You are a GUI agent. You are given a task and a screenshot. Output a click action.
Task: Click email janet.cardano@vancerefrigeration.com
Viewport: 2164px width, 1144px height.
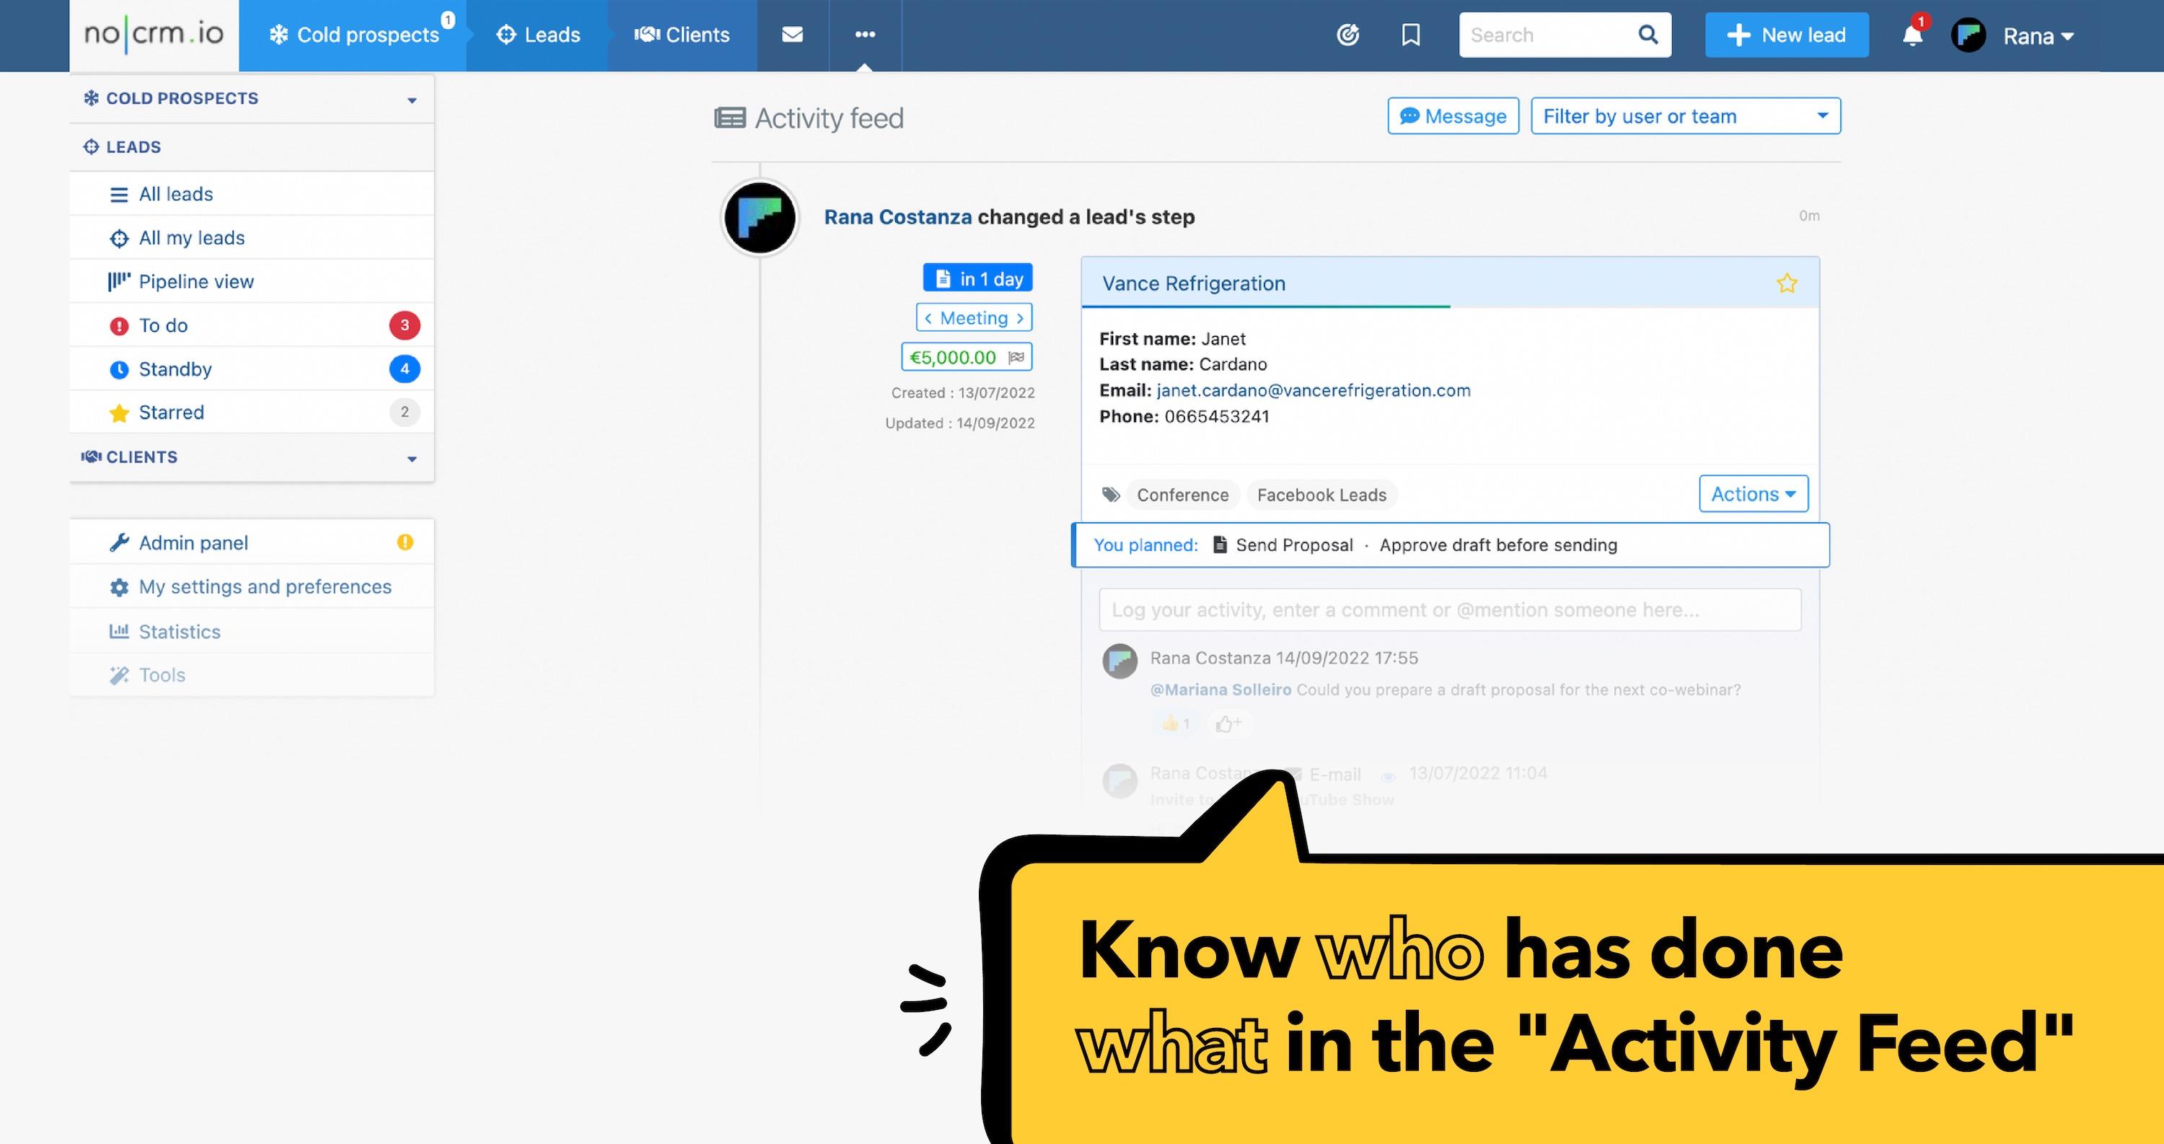coord(1313,390)
